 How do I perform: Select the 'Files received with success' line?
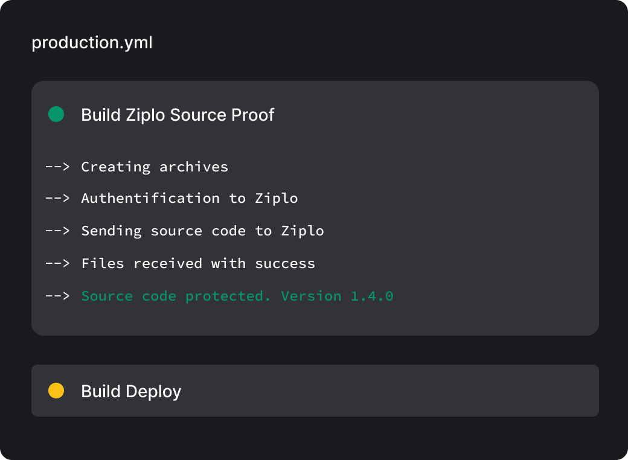click(198, 263)
